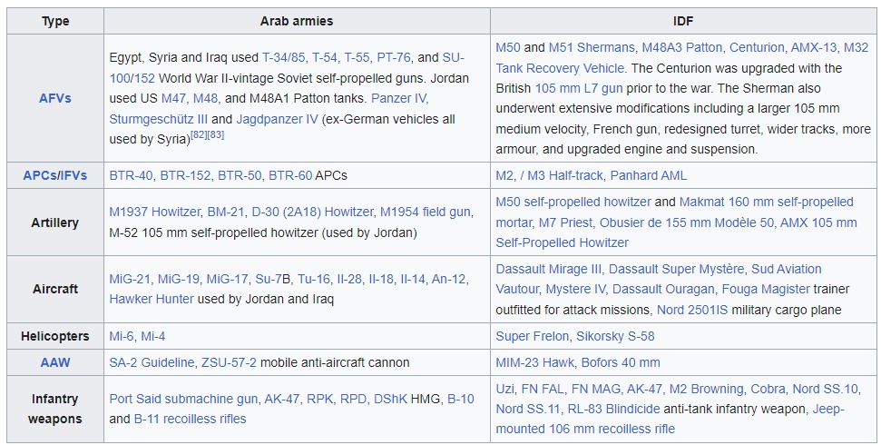This screenshot has width=881, height=445.
Task: Follow the MIM-23 Hawk link
Action: (x=534, y=363)
